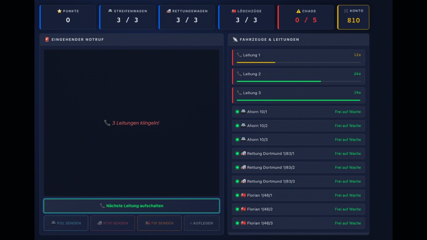Click the warning triangle icon beside Chaos
This screenshot has width=427, height=240.
[298, 11]
